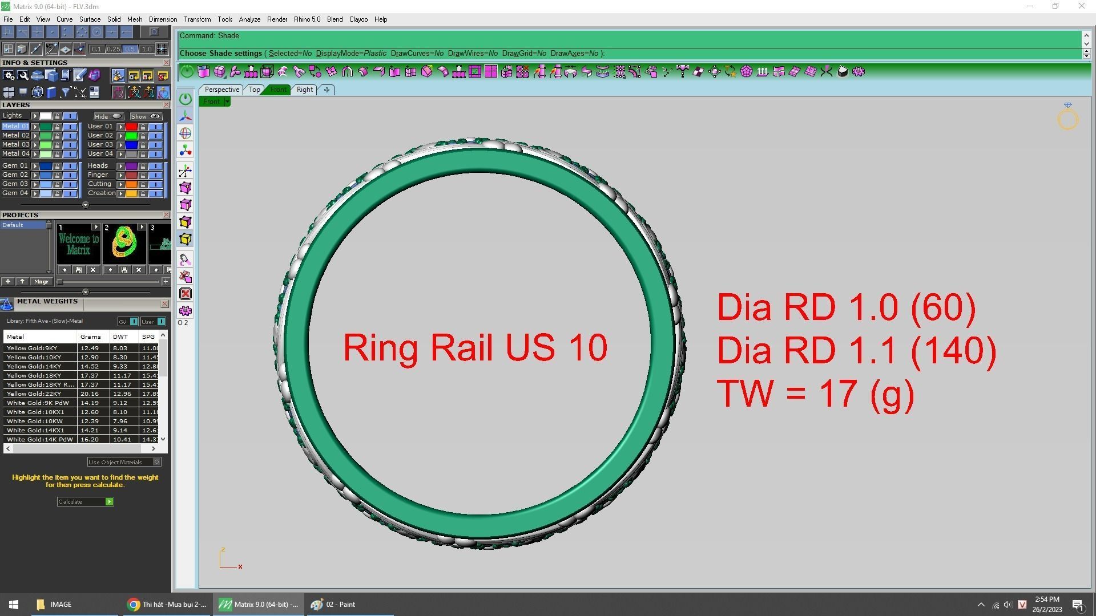
Task: Collapse Layers panel with round chevron
Action: coord(86,205)
